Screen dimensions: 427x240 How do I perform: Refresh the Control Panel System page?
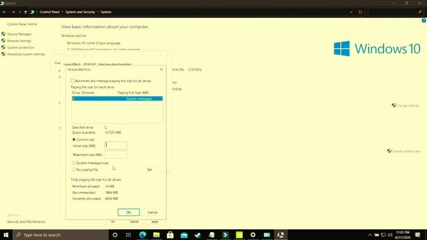[x=360, y=12]
